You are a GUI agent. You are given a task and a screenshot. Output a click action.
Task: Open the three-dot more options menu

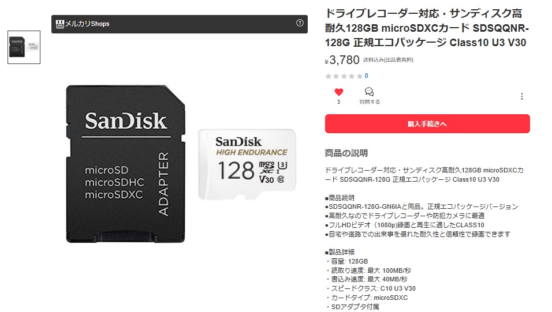(522, 96)
